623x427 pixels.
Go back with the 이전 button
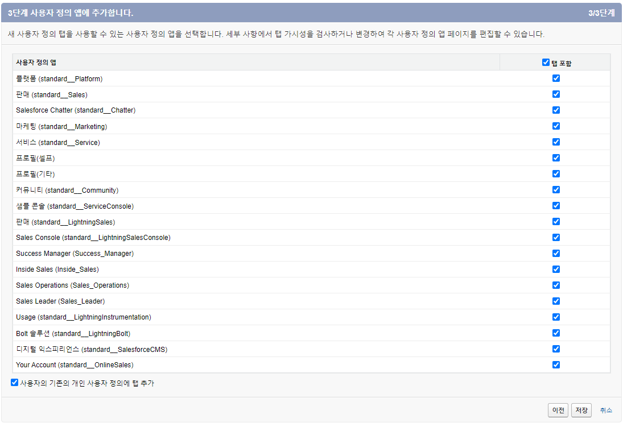[558, 410]
